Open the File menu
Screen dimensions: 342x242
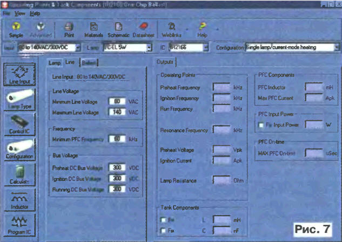pyautogui.click(x=6, y=12)
